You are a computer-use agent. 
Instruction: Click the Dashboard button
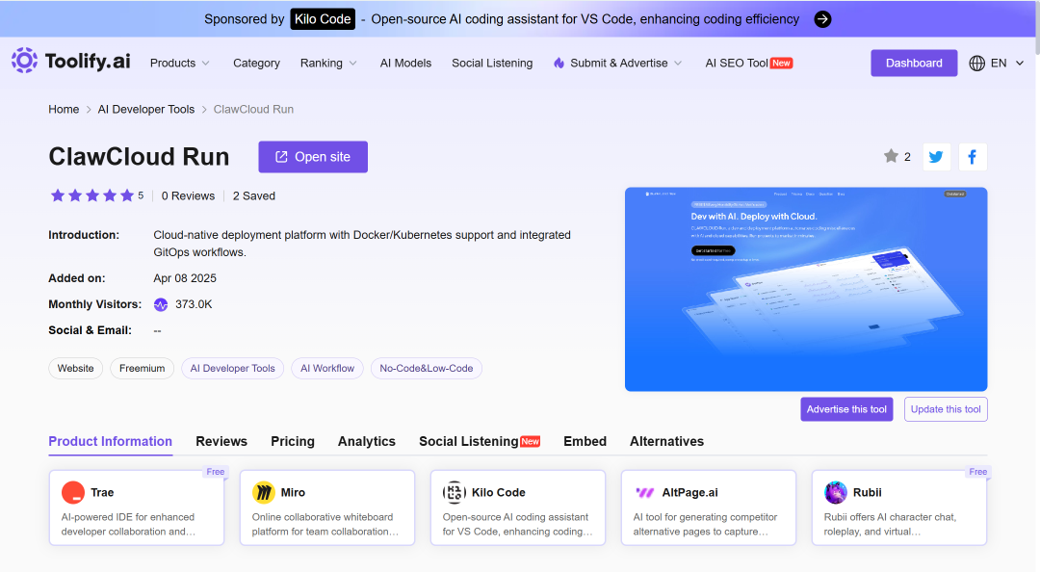pos(914,63)
